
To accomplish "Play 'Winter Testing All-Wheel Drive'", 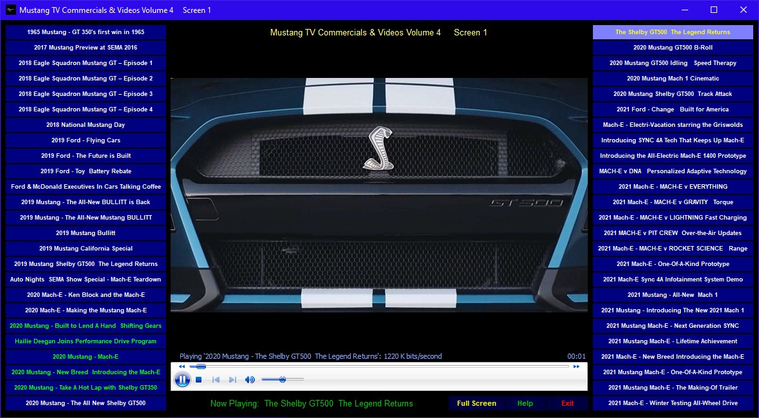I will (x=673, y=403).
